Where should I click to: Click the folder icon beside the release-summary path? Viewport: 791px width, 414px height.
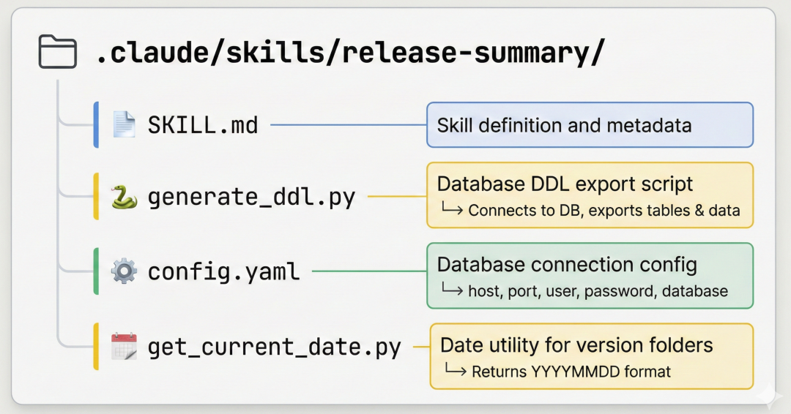[x=58, y=53]
